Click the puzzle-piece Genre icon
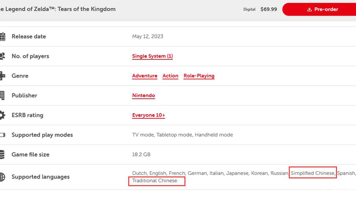Viewport: 356px width, 200px height. (x=2, y=76)
